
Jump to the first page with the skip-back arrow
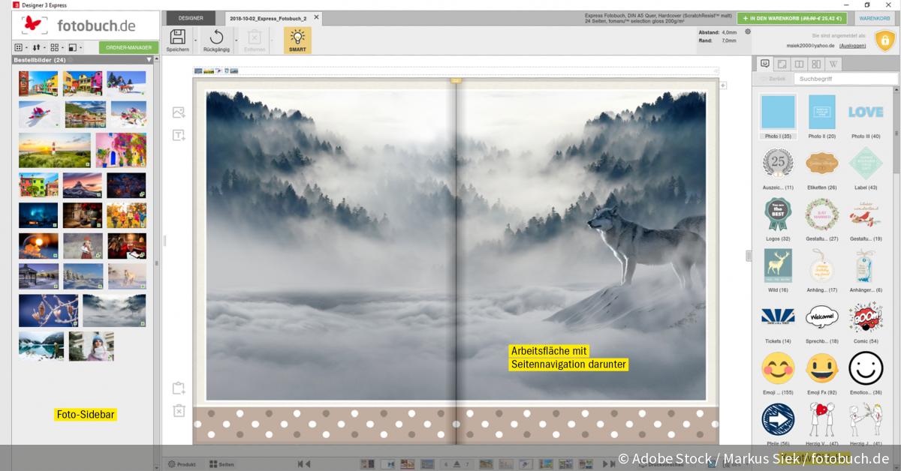click(300, 464)
